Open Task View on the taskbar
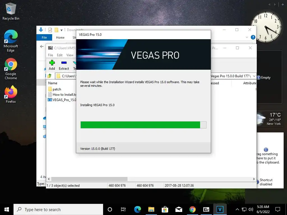 tap(123, 209)
